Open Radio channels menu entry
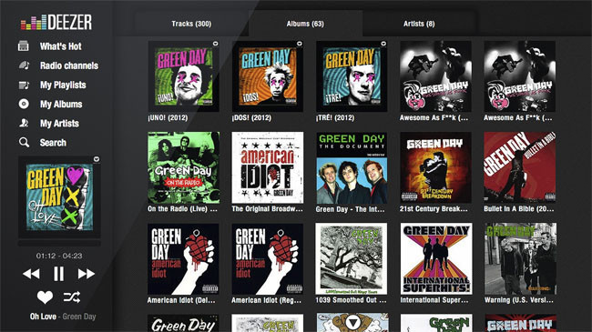This screenshot has width=592, height=332. [69, 65]
